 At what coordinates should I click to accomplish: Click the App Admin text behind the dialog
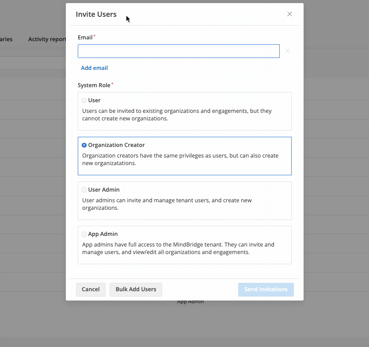click(190, 301)
